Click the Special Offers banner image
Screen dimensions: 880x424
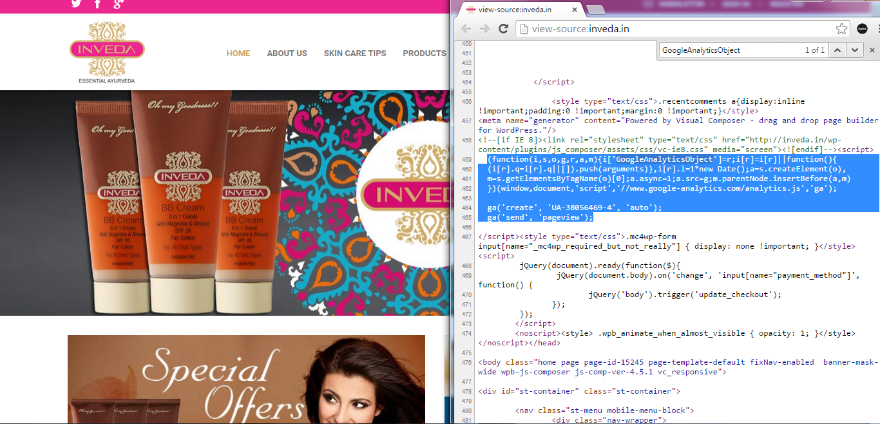click(246, 380)
